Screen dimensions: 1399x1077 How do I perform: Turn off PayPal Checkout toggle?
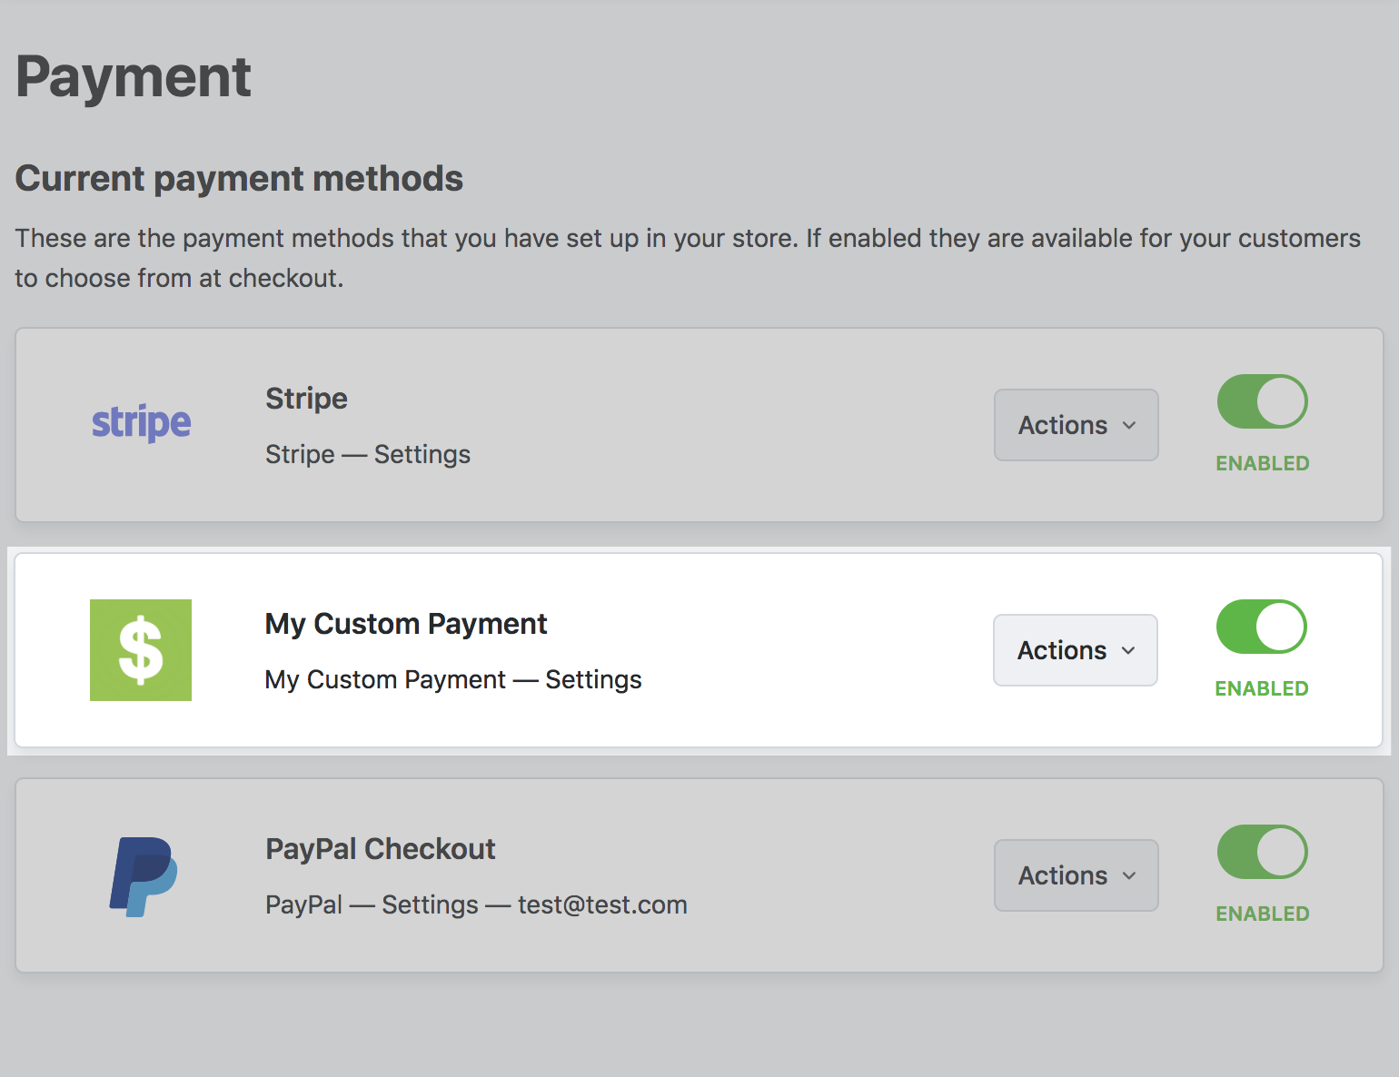pos(1262,852)
